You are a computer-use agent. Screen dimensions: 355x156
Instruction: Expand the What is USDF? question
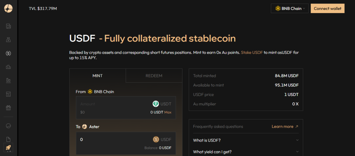coord(246,140)
